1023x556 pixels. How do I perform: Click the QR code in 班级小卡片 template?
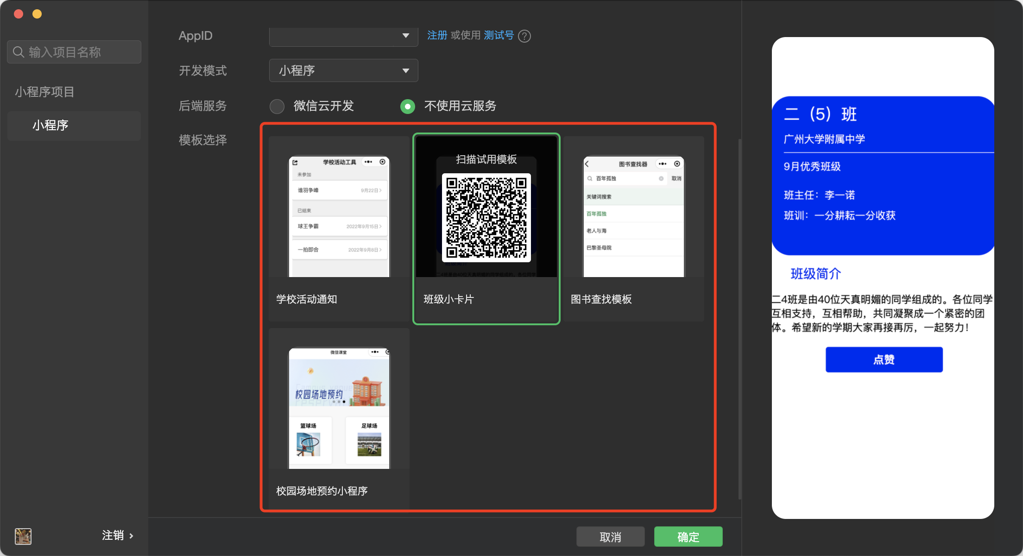tap(486, 217)
